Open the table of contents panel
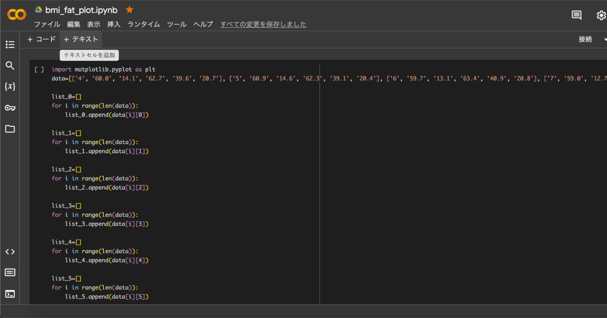607x318 pixels. 9,44
